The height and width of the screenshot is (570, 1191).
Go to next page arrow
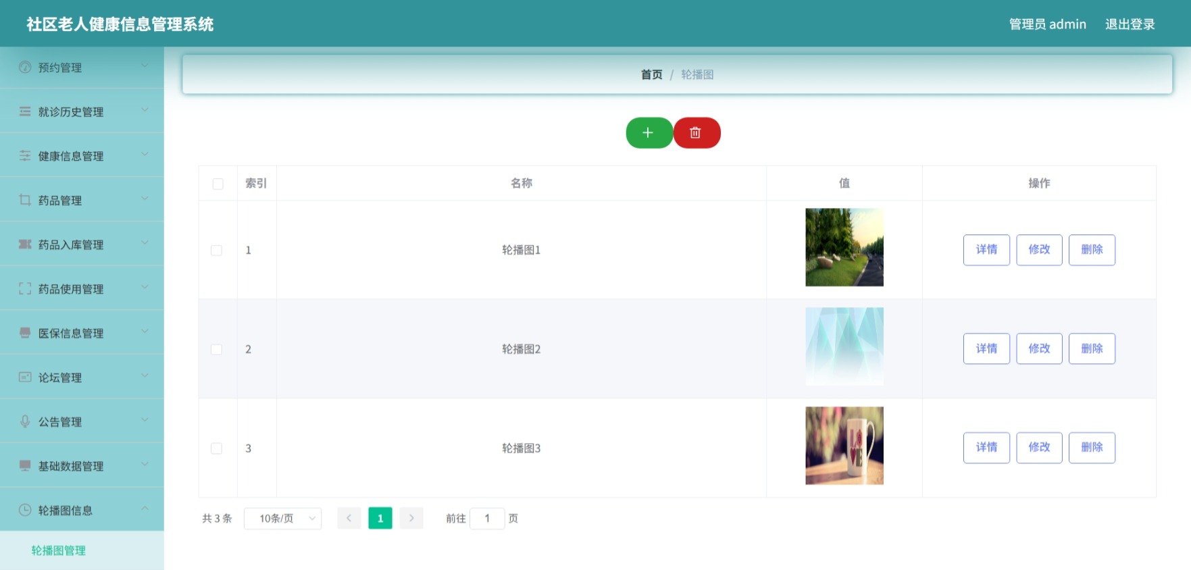[x=411, y=518]
